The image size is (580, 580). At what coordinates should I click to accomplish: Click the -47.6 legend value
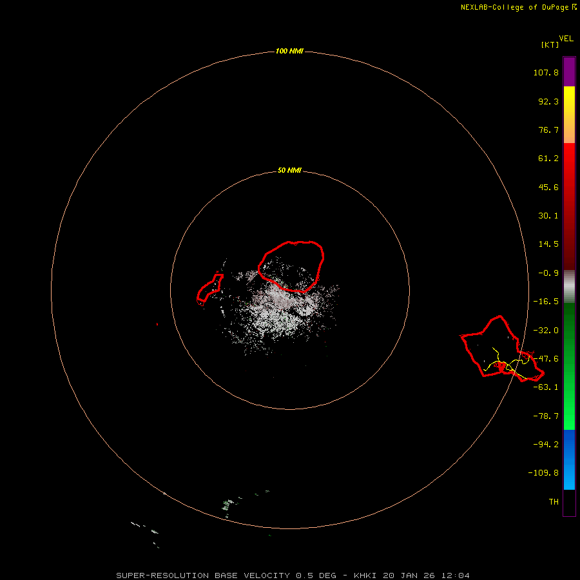[546, 359]
